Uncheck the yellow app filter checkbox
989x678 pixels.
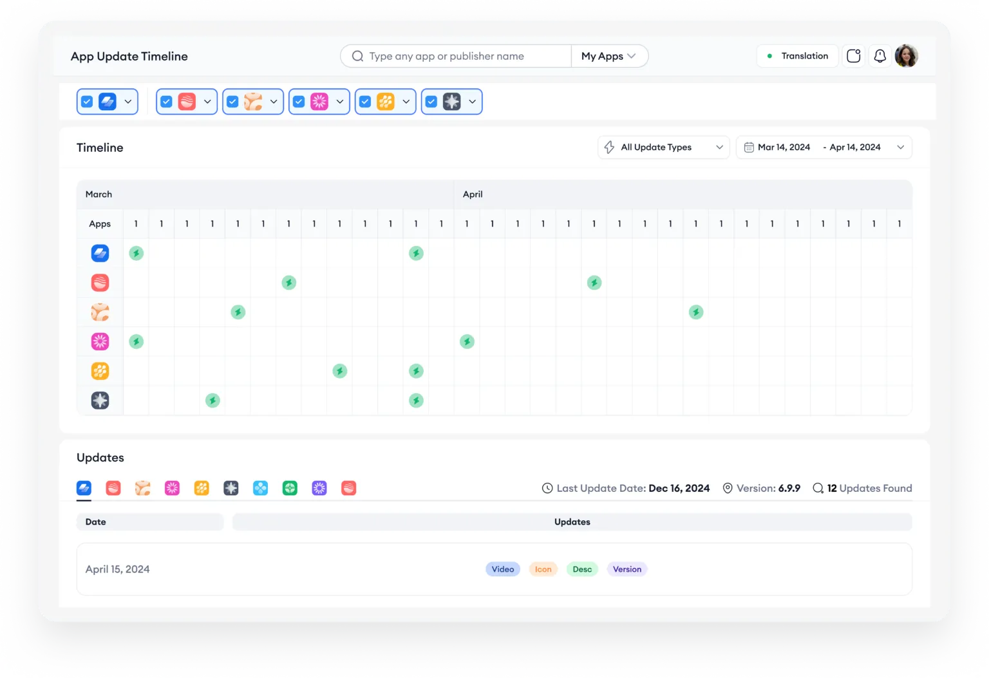[x=365, y=102]
